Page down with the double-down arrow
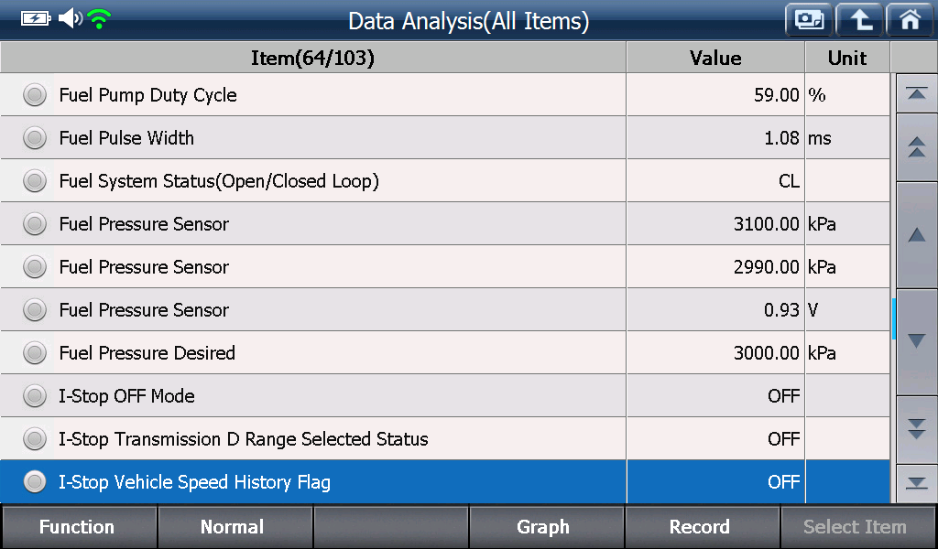The height and width of the screenshot is (549, 938). [916, 429]
